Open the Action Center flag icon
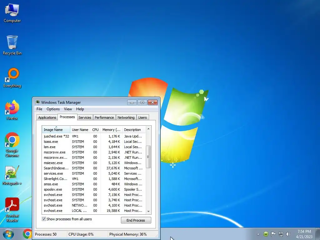The width and height of the screenshot is (320, 240). 273,234
